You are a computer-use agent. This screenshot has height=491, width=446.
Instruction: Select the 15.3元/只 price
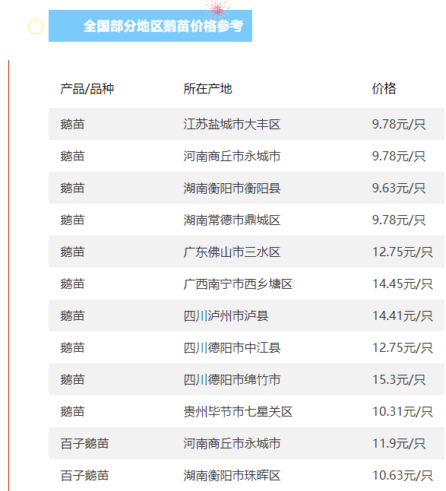coord(399,380)
